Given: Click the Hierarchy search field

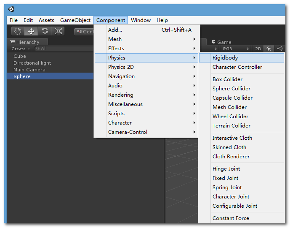Looking at the screenshot, I should coord(64,49).
